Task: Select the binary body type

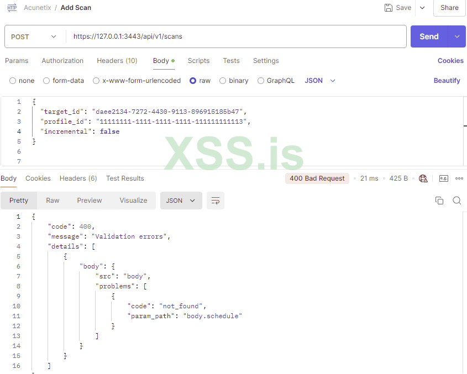Action: [223, 81]
